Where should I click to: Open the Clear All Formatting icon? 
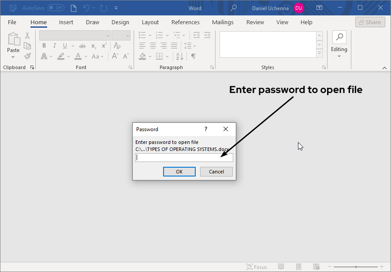[x=117, y=45]
